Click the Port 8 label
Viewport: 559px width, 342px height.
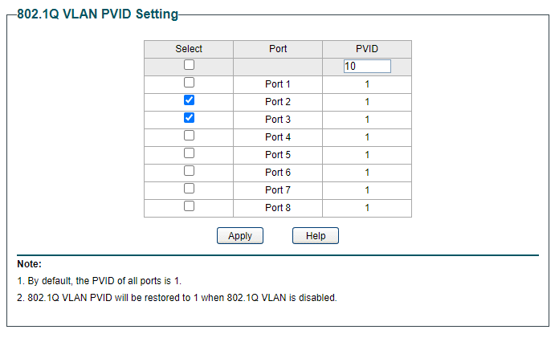(x=278, y=208)
